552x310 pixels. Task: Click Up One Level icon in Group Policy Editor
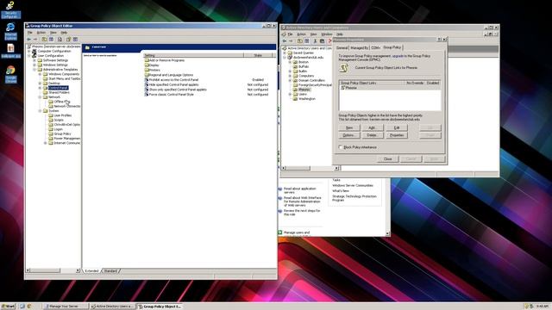tap(44, 40)
